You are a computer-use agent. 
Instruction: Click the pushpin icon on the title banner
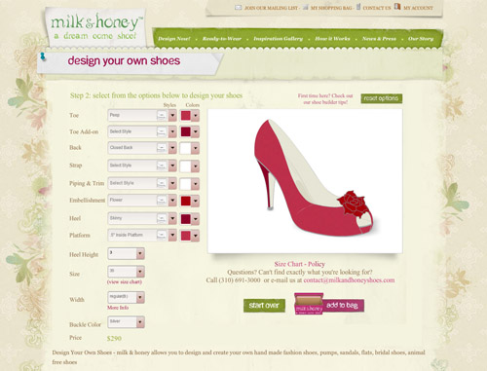pos(43,56)
